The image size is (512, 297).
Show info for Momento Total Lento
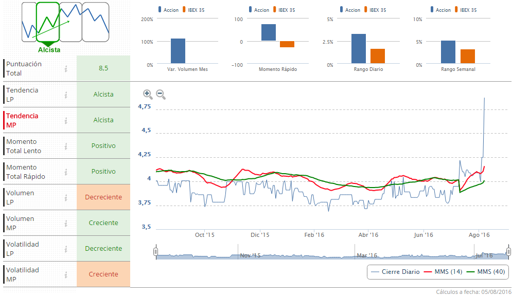point(66,146)
